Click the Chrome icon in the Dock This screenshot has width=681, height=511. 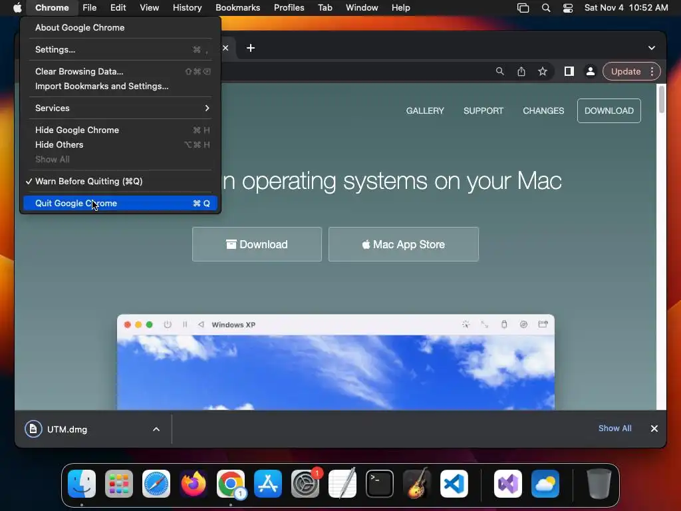[231, 484]
